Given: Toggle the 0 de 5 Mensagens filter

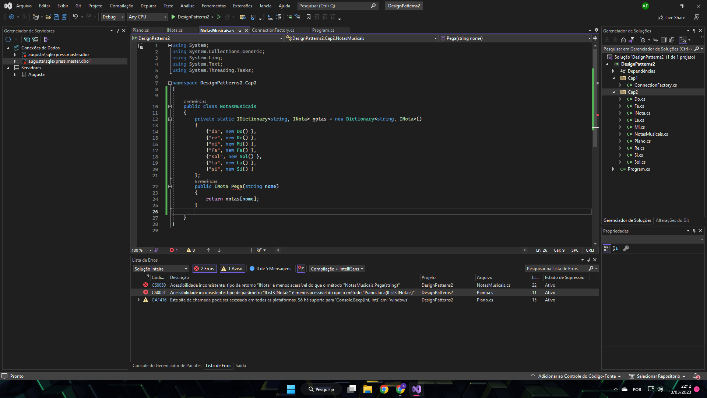Looking at the screenshot, I should coord(270,269).
